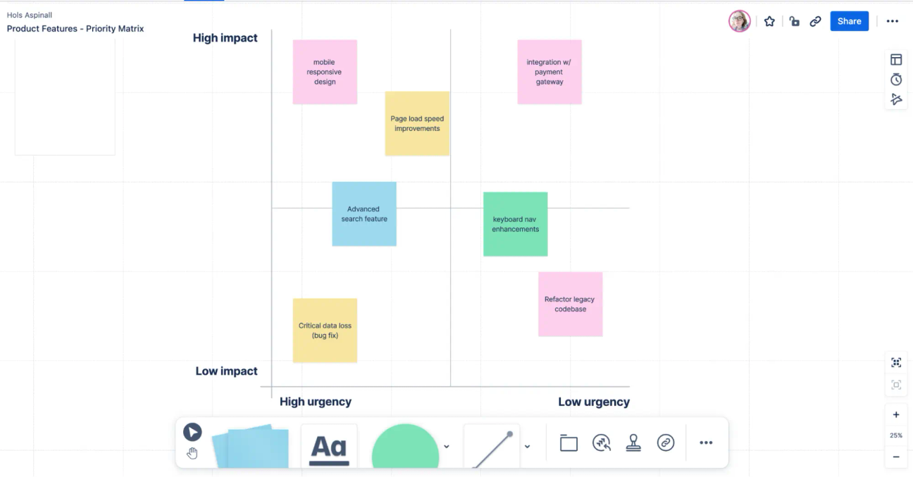Image resolution: width=913 pixels, height=477 pixels.
Task: Toggle the star to favorite the whiteboard
Action: (x=769, y=21)
